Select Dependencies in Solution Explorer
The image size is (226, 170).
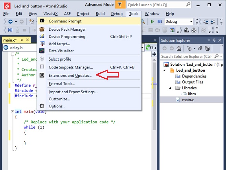[x=194, y=76]
